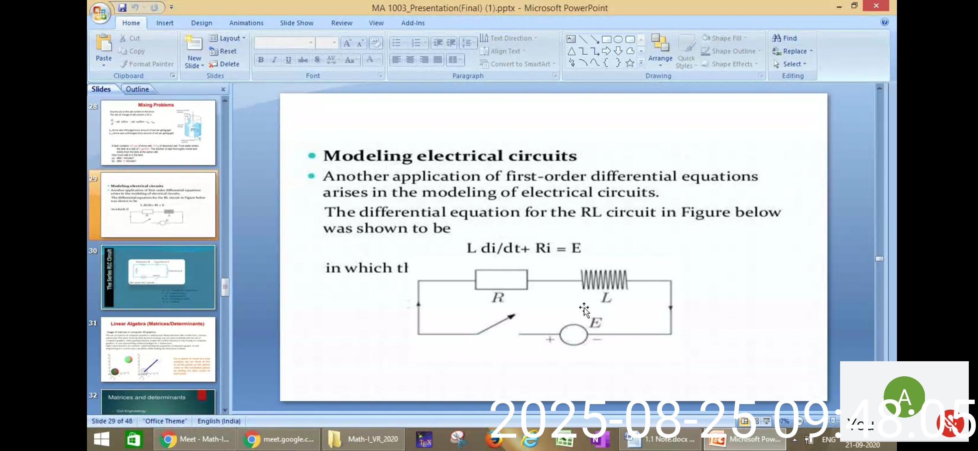Open the Select dropdown in Editing group
The width and height of the screenshot is (978, 451).
point(792,64)
